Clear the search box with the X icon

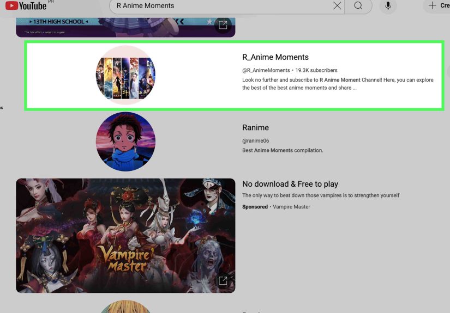coord(337,5)
